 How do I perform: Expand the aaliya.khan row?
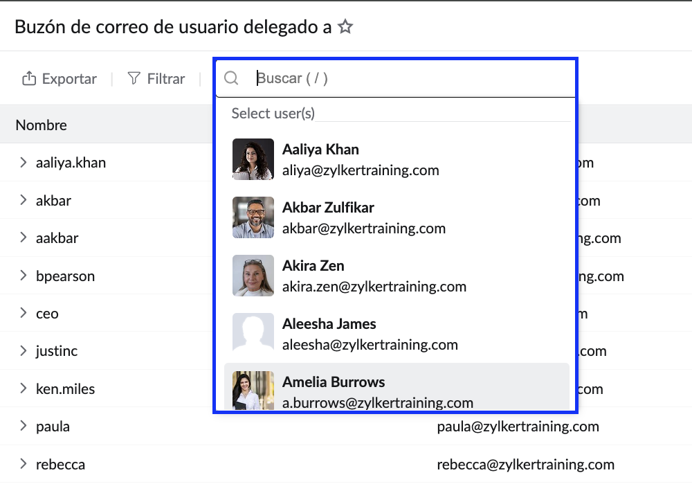(24, 162)
